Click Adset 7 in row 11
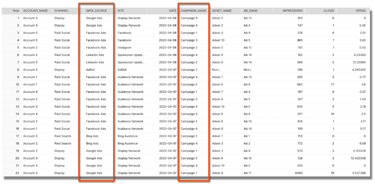The image size is (375, 184). [x=217, y=92]
